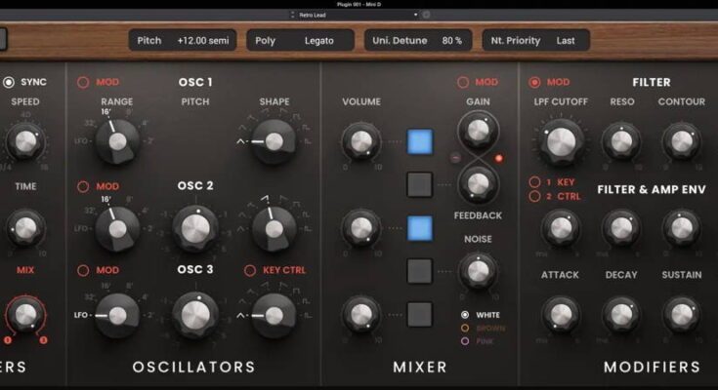Select Poly voice mode
Image resolution: width=718 pixels, height=390 pixels.
click(x=265, y=41)
